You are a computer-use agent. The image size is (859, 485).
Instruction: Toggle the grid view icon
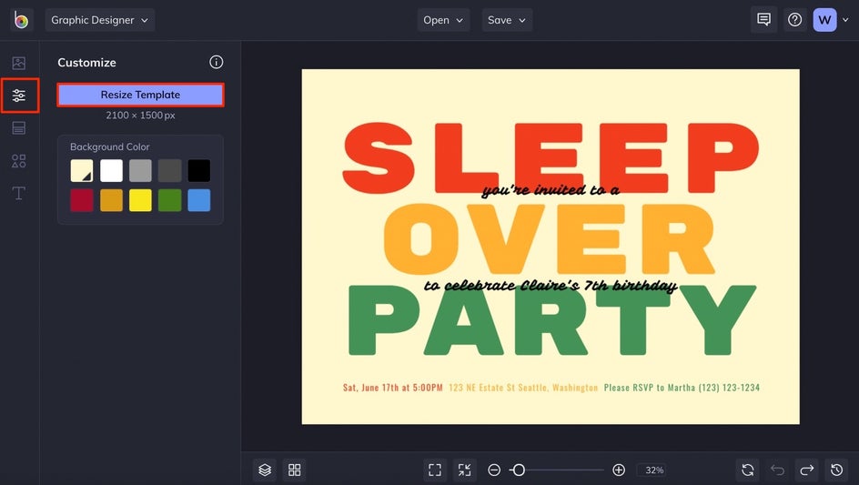coord(295,470)
